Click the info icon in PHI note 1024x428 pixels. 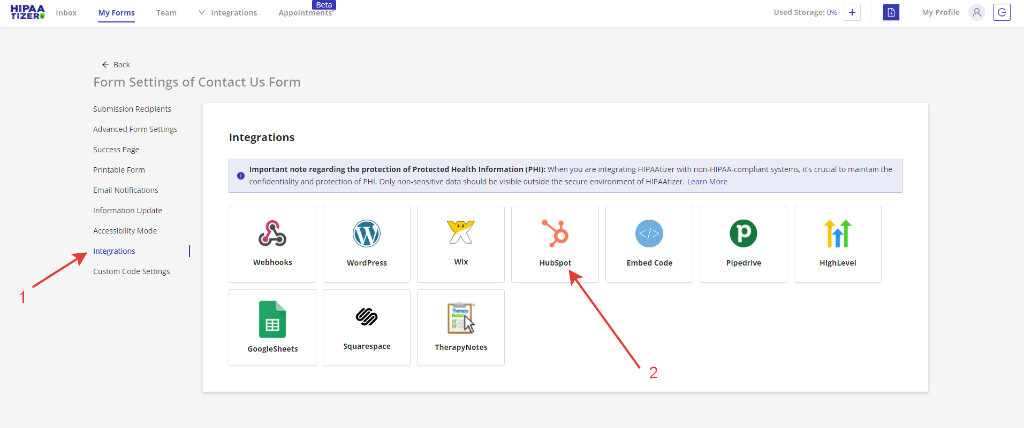241,176
